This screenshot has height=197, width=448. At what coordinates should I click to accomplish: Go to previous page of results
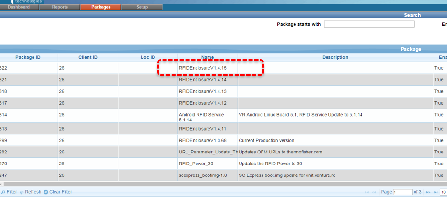[375, 192]
